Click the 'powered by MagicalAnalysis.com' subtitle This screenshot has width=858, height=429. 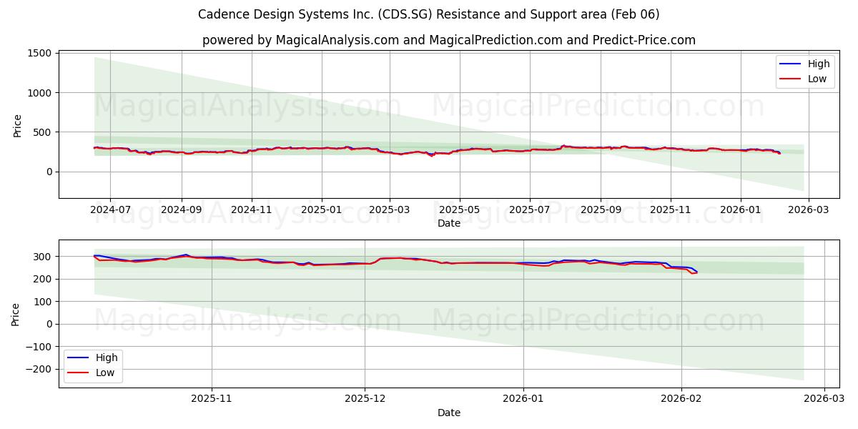pos(449,40)
